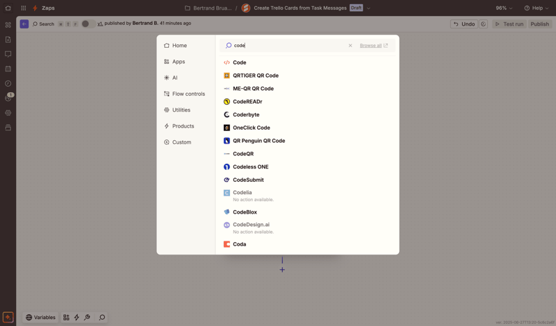Open the v1 version link
The image size is (556, 326).
click(100, 24)
